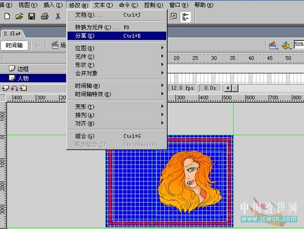Click the New document icon

[7, 16]
